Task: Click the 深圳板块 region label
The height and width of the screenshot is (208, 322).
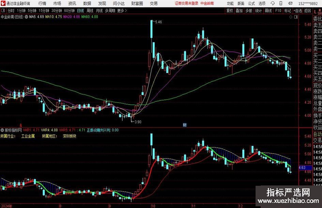Action: (70, 136)
